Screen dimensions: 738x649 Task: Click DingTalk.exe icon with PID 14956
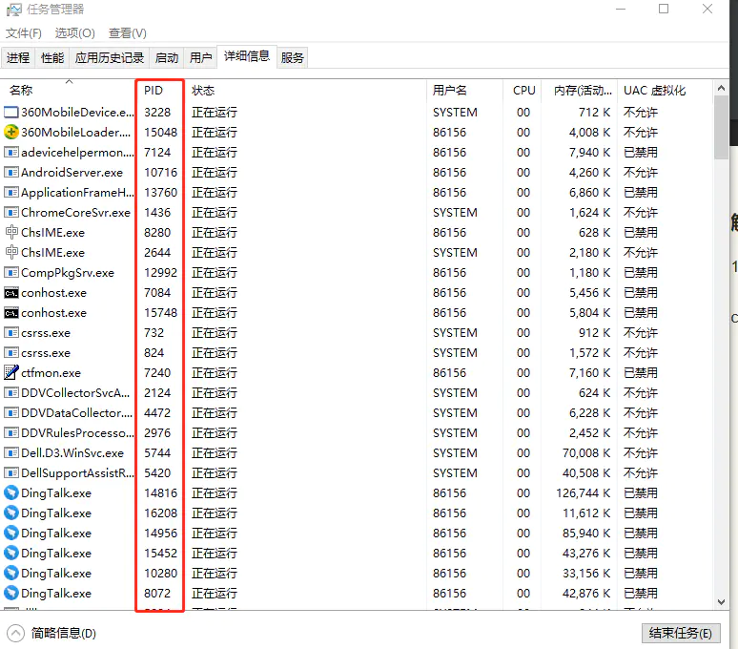[11, 534]
